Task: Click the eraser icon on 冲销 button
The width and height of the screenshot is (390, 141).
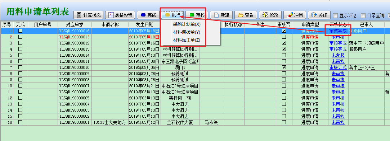Action: click(290, 15)
